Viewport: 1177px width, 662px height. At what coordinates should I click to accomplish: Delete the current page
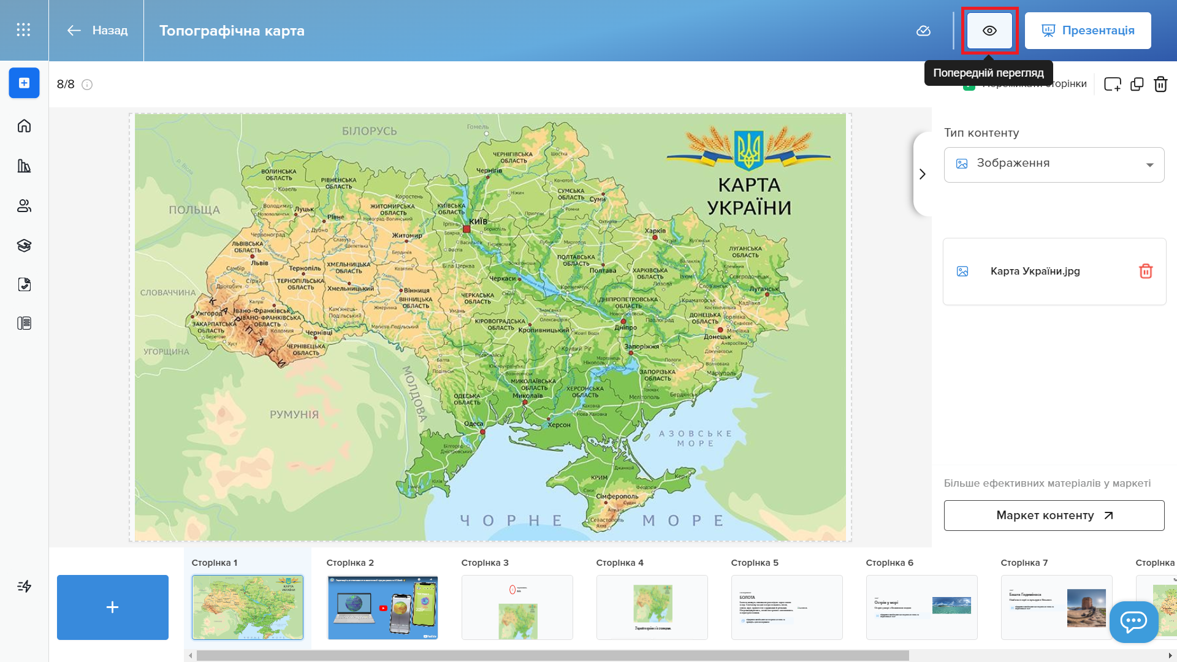coord(1160,84)
